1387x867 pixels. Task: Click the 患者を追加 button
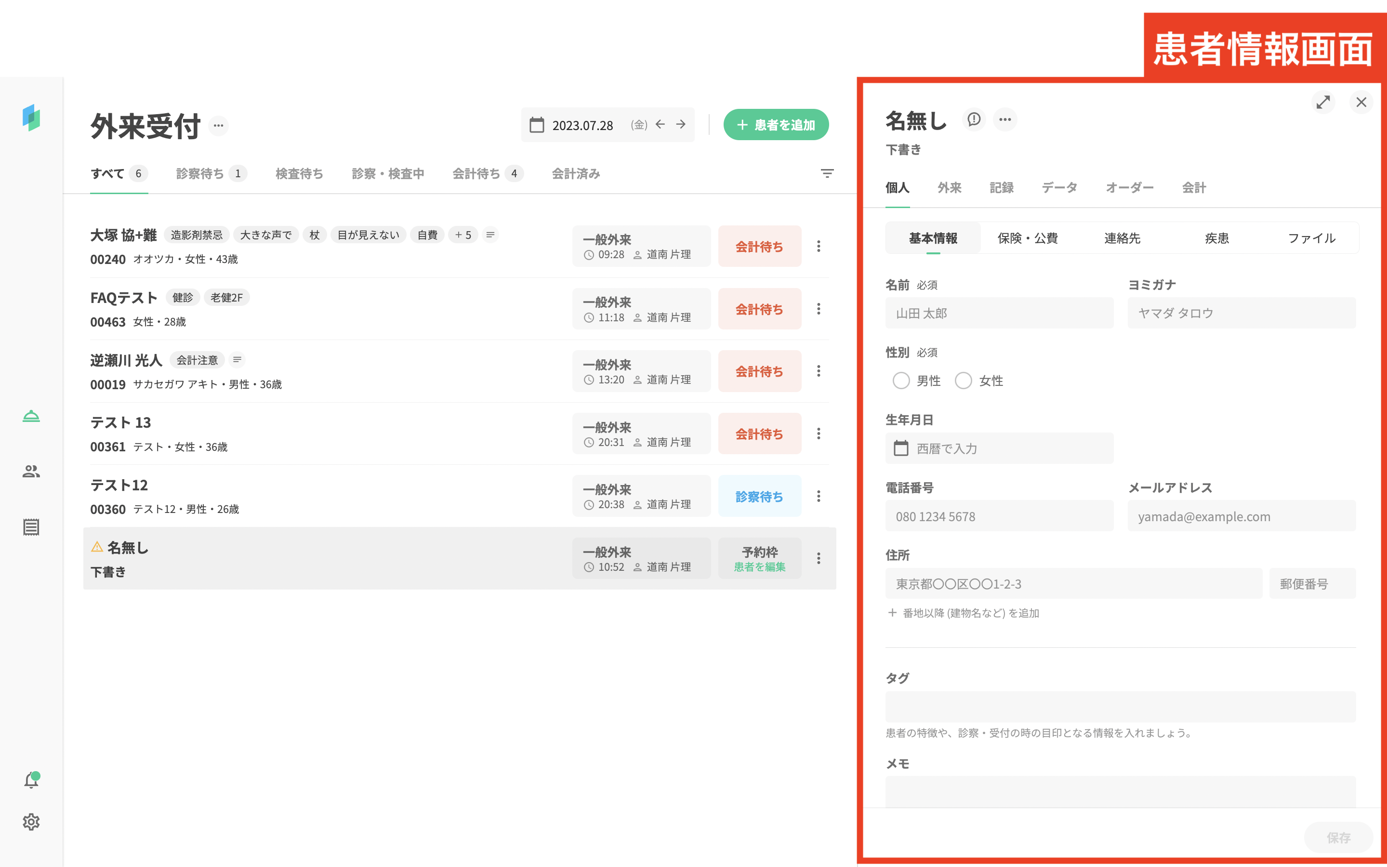pyautogui.click(x=776, y=124)
